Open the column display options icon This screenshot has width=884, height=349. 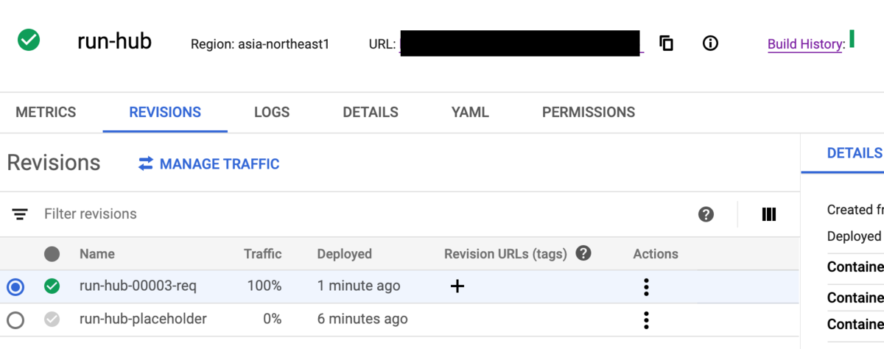coord(769,214)
